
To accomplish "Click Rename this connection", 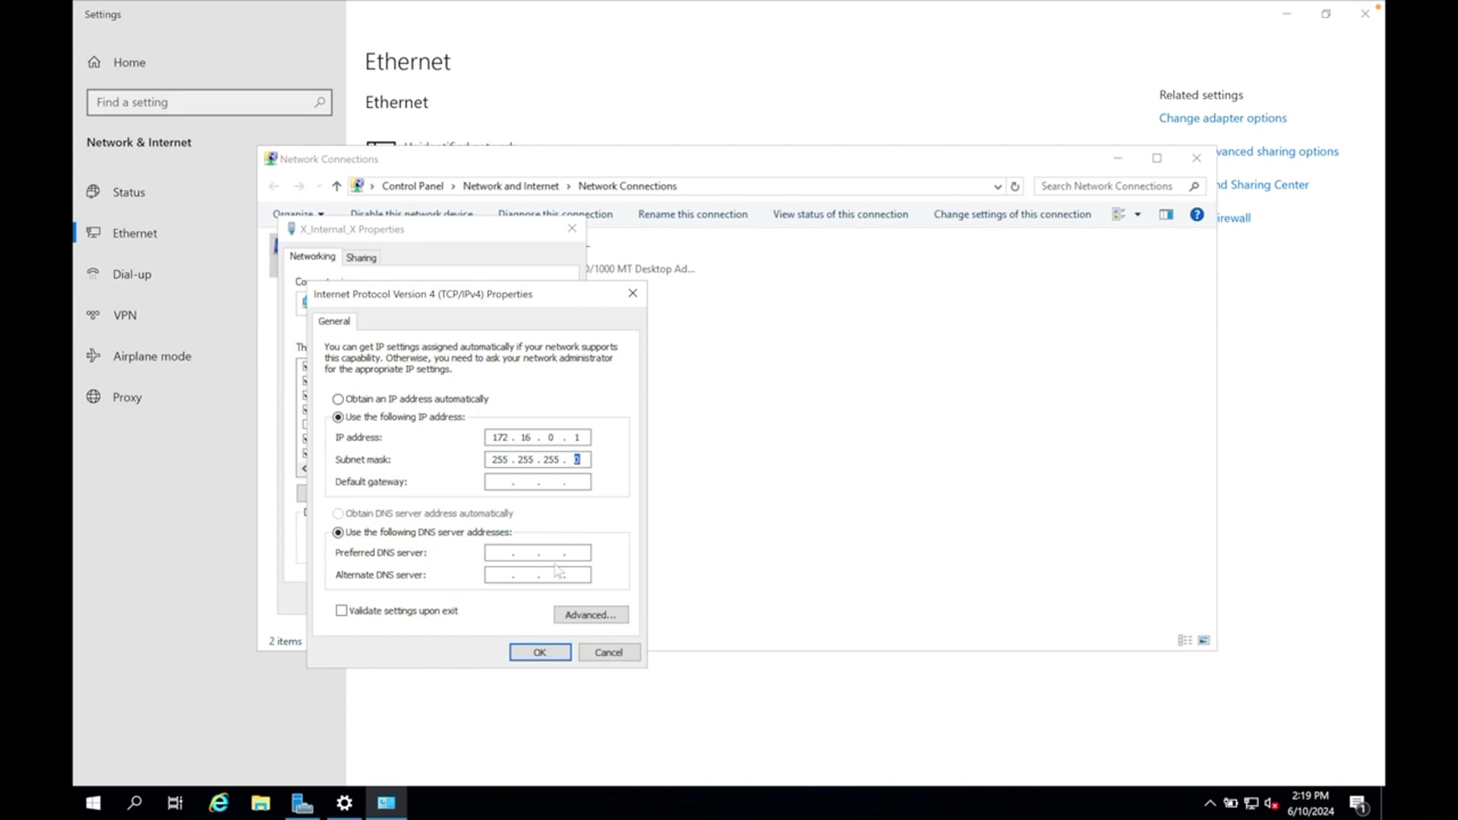I will point(693,214).
